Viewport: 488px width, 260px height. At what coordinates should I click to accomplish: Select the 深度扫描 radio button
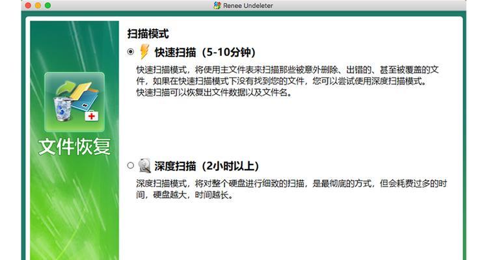[x=131, y=166]
